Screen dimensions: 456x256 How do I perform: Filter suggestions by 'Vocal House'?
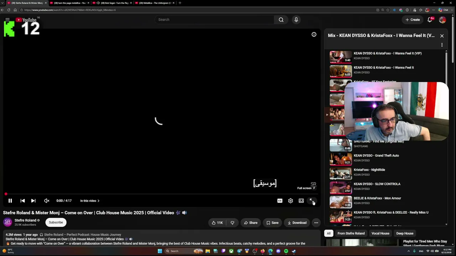[380, 234]
